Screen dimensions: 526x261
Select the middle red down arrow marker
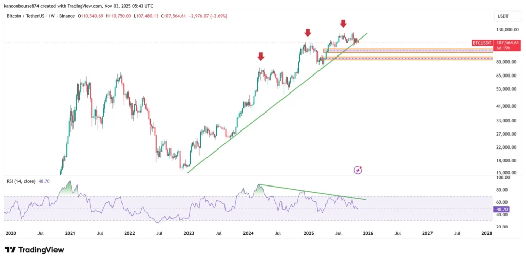pyautogui.click(x=308, y=33)
